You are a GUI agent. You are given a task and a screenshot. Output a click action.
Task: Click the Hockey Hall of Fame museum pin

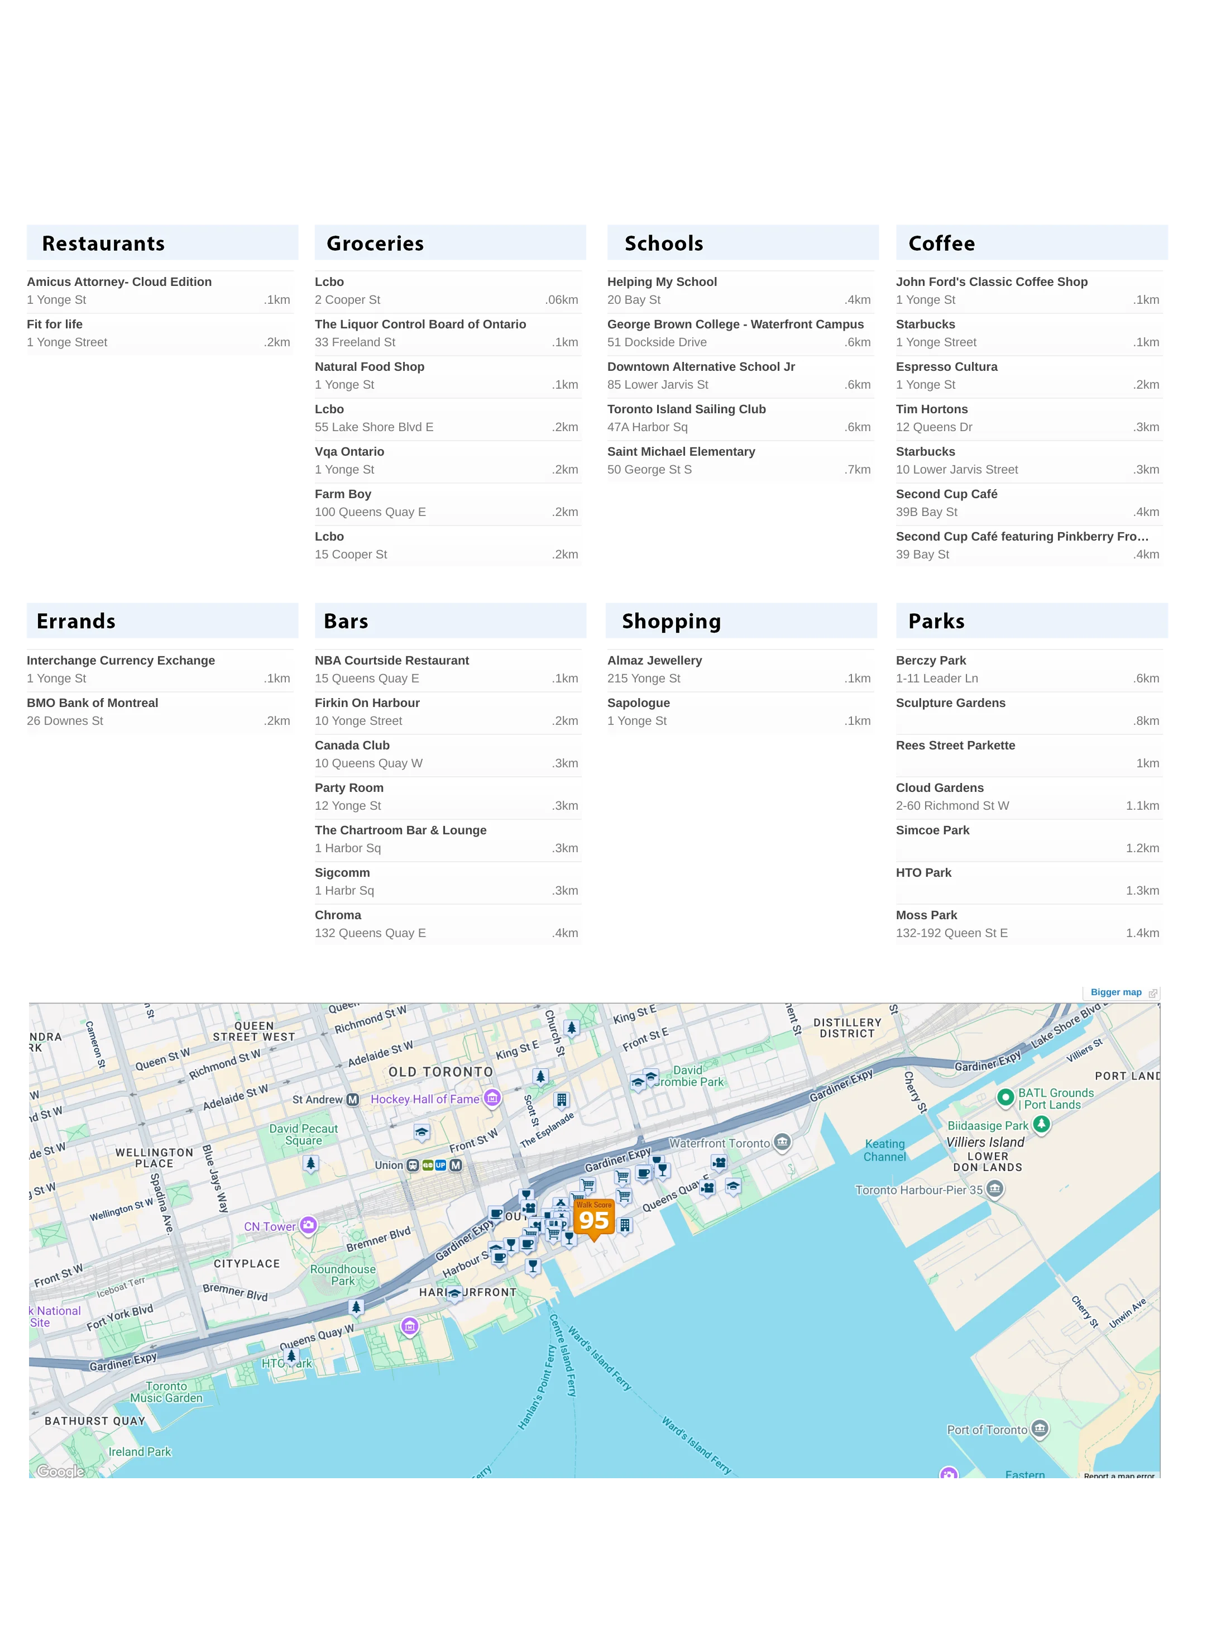[x=492, y=1098]
